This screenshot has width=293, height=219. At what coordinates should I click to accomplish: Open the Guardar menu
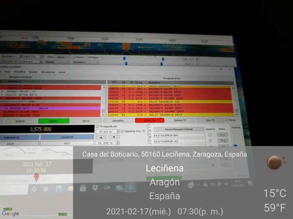pos(33,72)
